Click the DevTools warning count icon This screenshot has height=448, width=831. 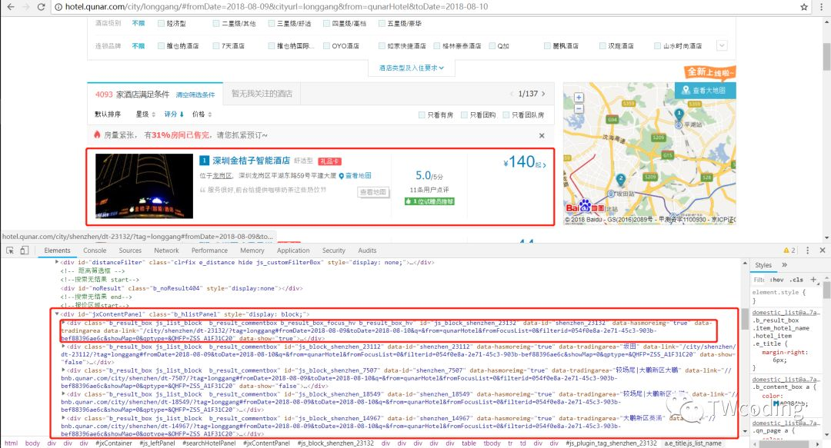pyautogui.click(x=789, y=251)
